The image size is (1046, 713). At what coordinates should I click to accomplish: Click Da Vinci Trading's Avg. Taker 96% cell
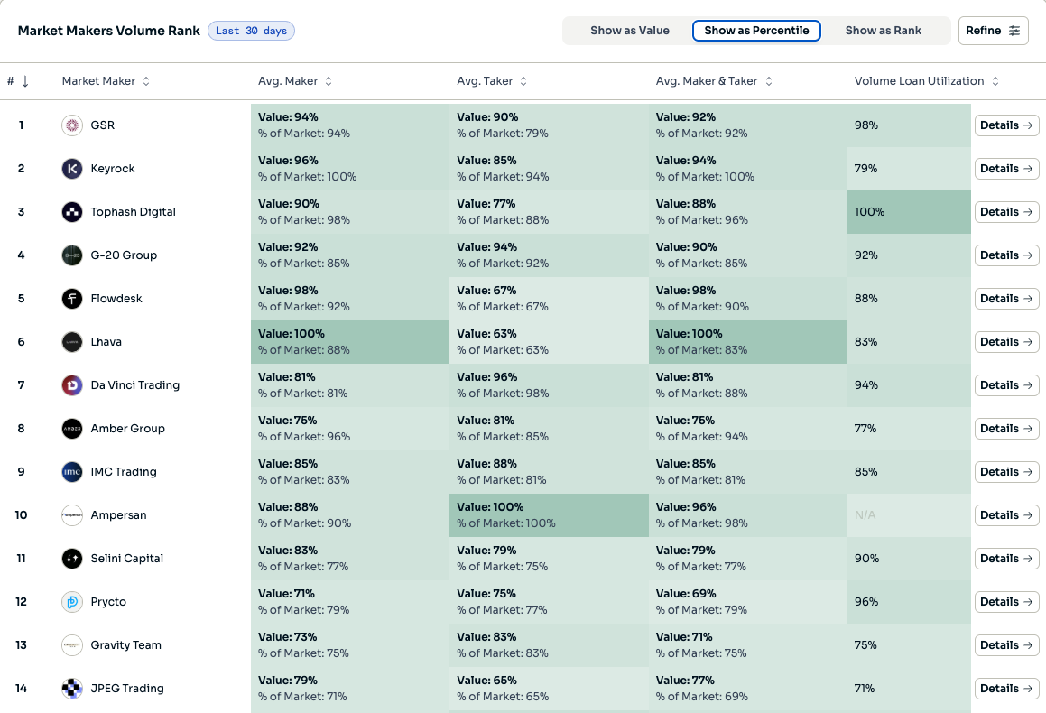pos(549,385)
